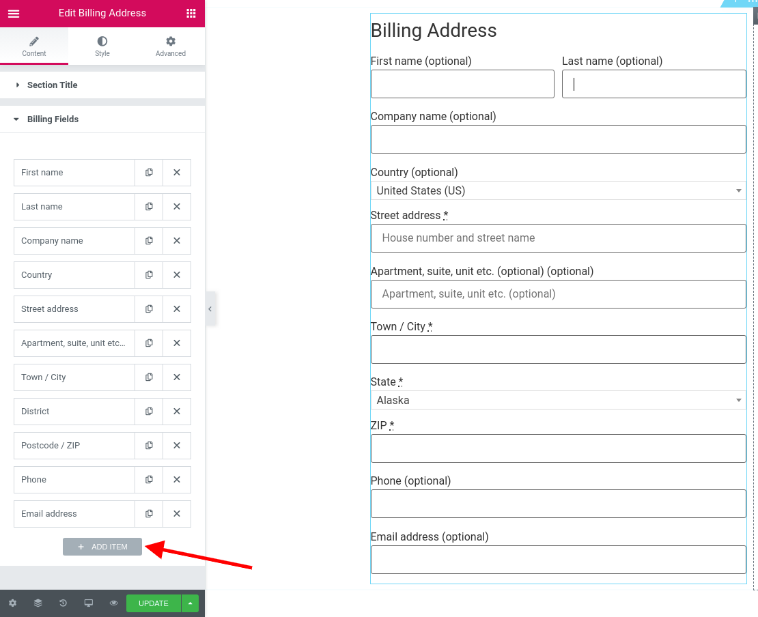Screen dimensions: 758x617
Task: Preview changes with the eye icon
Action: pos(113,603)
